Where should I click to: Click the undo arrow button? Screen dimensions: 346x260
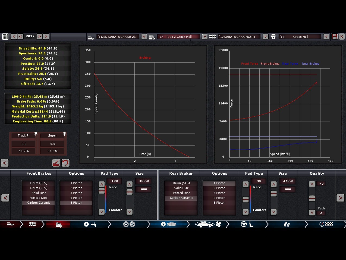(x=65, y=163)
